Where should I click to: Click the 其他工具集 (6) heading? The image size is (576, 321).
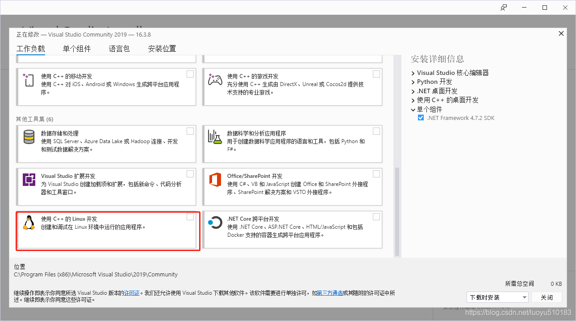pyautogui.click(x=34, y=119)
